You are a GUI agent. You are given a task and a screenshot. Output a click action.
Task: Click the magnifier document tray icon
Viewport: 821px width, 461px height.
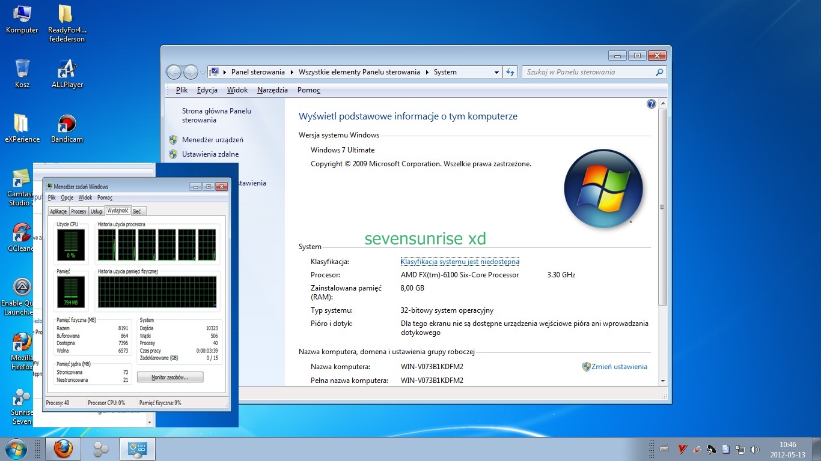(x=726, y=449)
